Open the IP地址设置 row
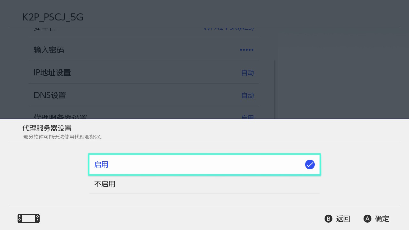 point(143,73)
